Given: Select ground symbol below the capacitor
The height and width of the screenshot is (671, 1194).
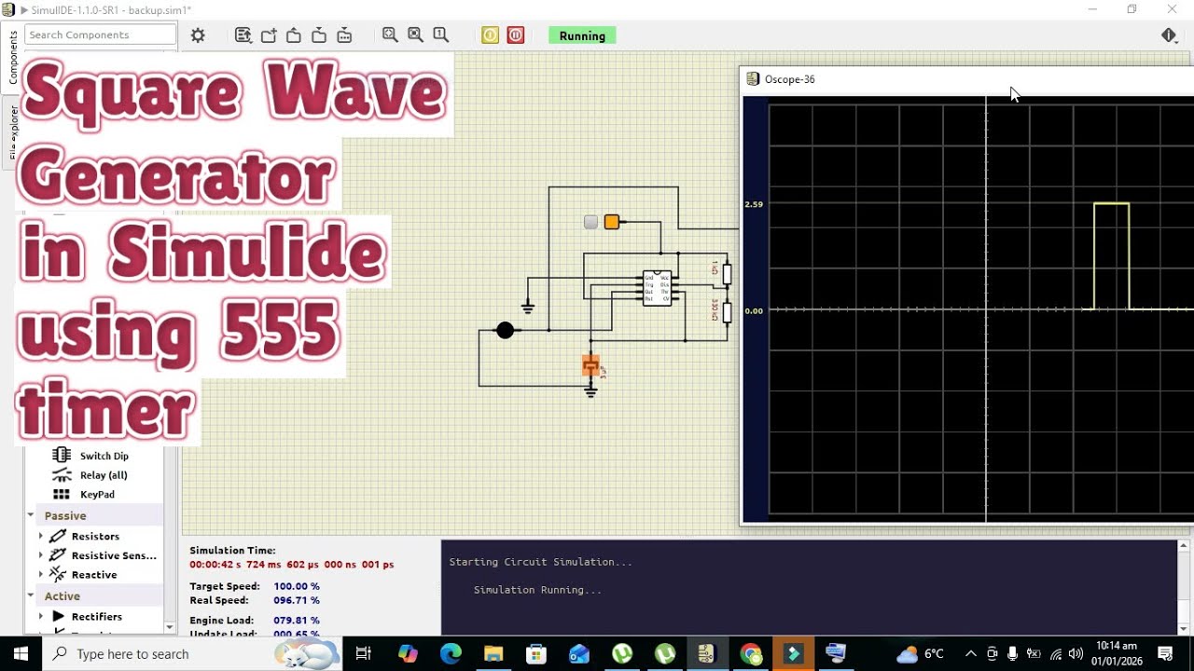Looking at the screenshot, I should [x=590, y=391].
